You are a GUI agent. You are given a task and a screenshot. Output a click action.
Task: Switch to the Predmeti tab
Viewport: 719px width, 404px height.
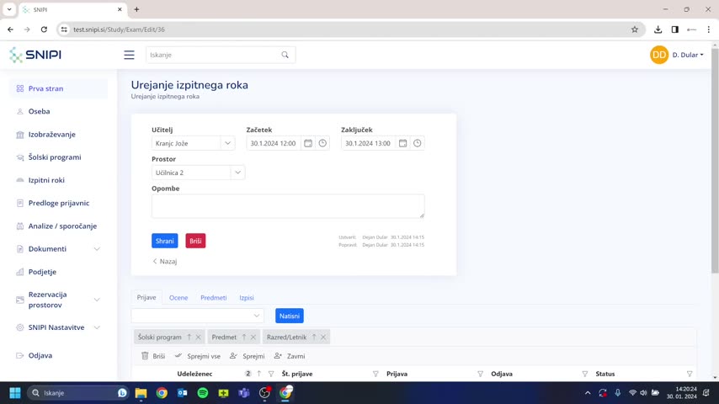(x=213, y=298)
